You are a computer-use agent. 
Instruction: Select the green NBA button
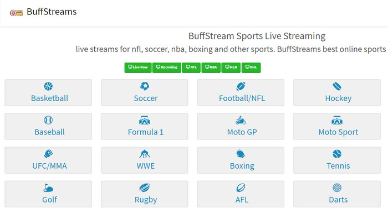(211, 67)
